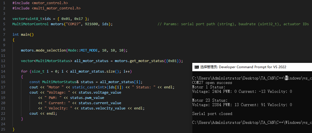Viewport: 312px width, 133px height.
Task: Click the <multi_motor_control.h> include text
Action: pyautogui.click(x=56, y=8)
